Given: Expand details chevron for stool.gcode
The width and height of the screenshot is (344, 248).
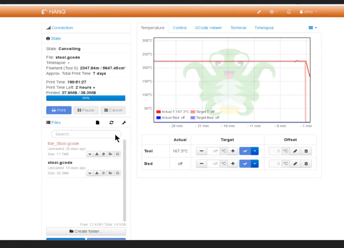Looking at the screenshot, I should (x=90, y=173).
